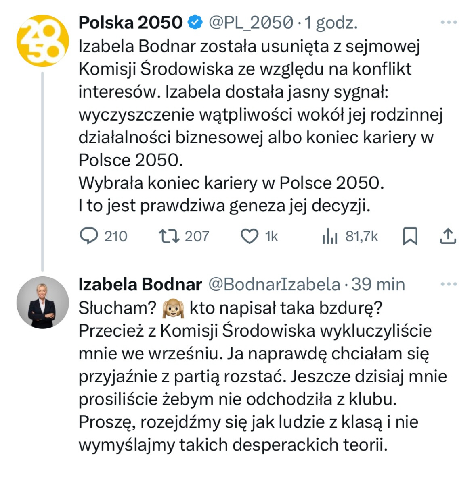Click the share icon on the tweet

click(x=448, y=236)
